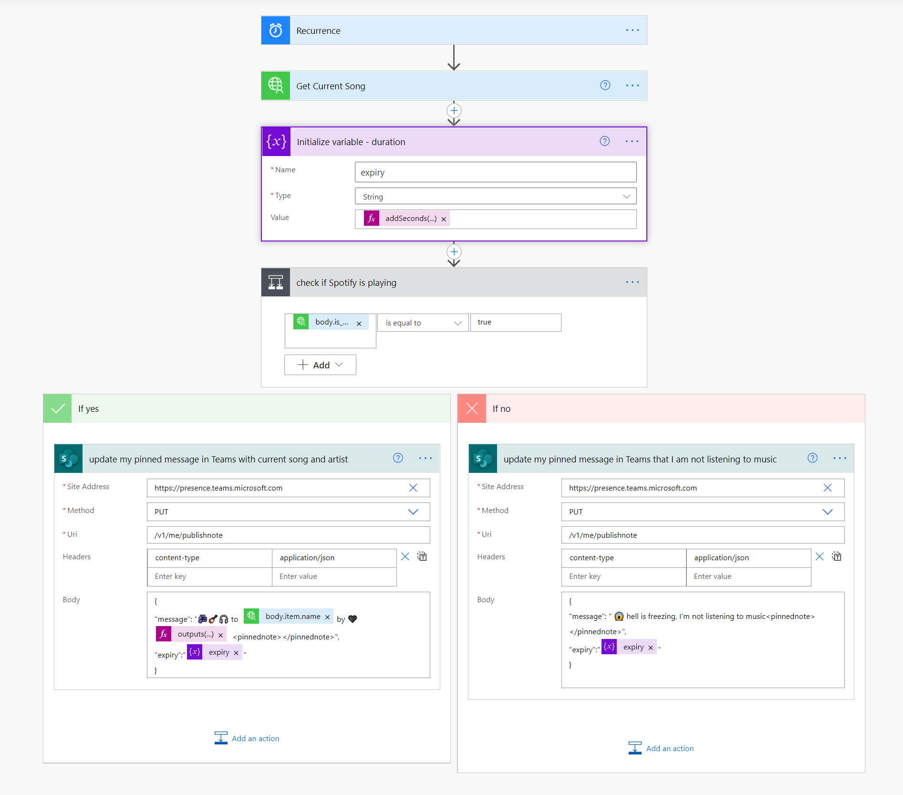
Task: Click the Name field containing expiry
Action: coord(496,172)
